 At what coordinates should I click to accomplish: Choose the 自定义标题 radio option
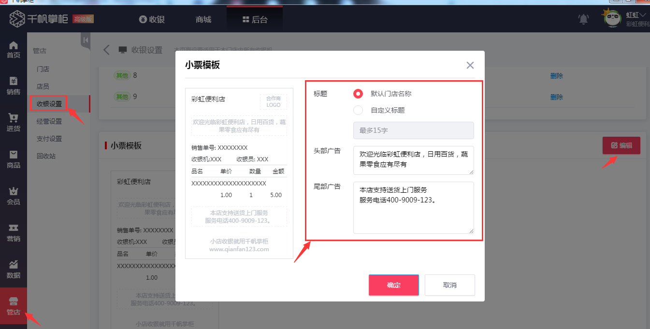pyautogui.click(x=358, y=110)
